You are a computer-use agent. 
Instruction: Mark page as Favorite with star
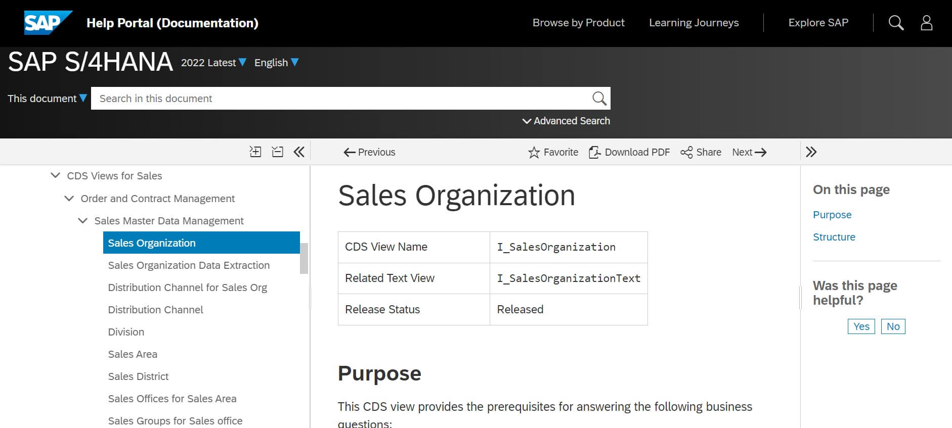click(553, 152)
